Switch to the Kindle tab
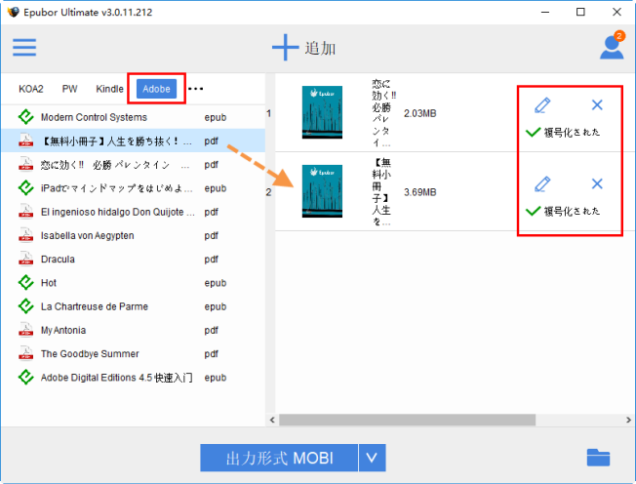This screenshot has width=636, height=484. tap(109, 89)
